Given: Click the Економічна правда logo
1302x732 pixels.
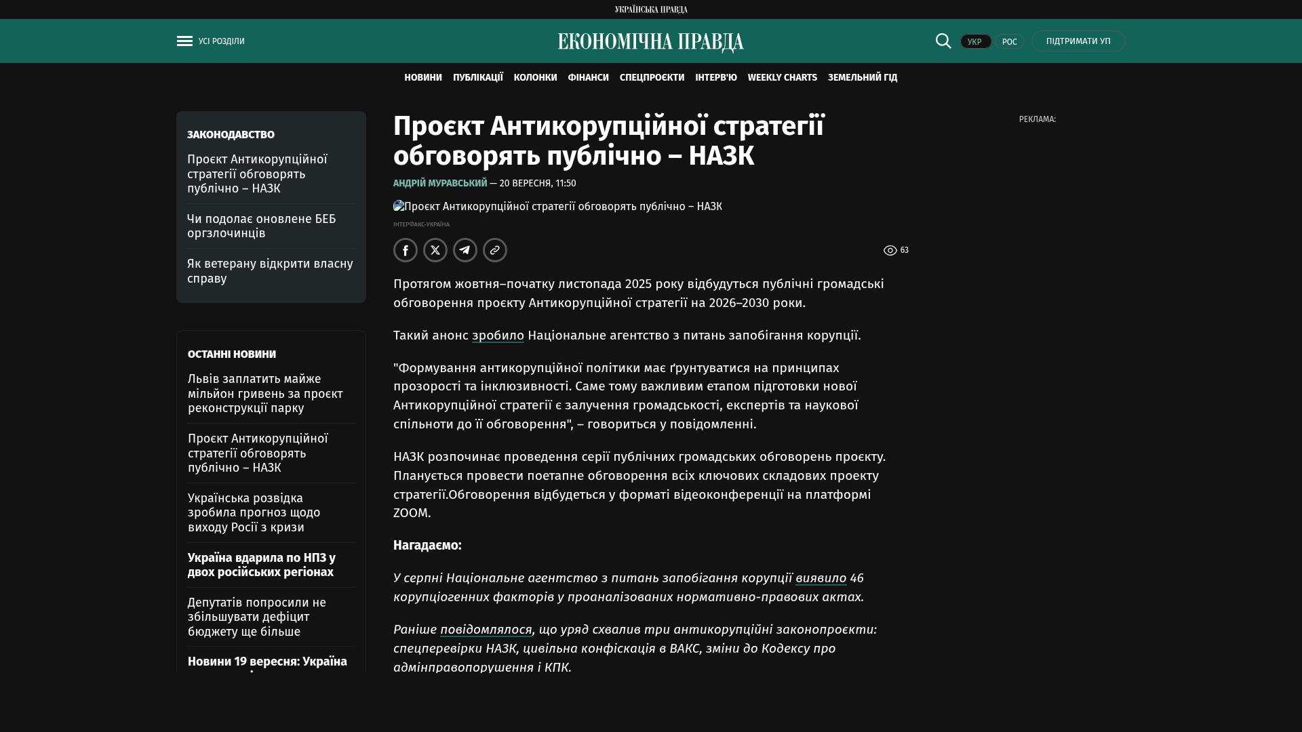Looking at the screenshot, I should (650, 42).
